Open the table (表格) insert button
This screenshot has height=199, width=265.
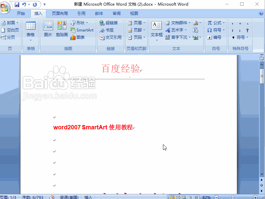pos(30,32)
